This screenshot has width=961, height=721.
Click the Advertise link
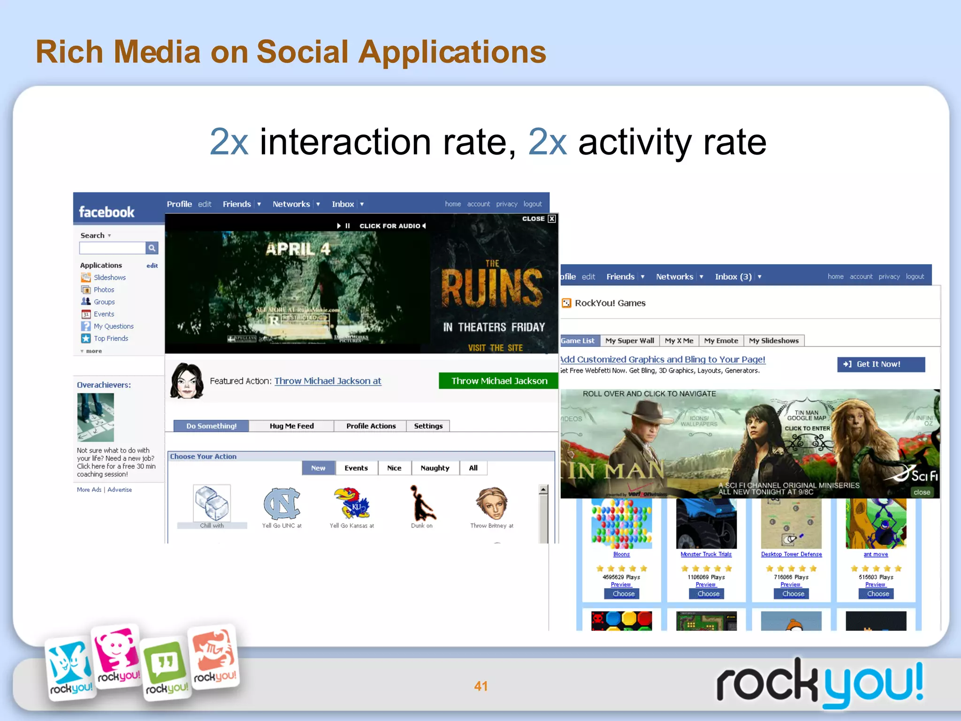pos(120,490)
